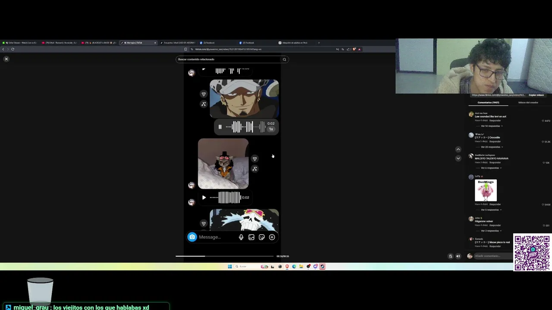Click the 'Añadir comentario' input field
The height and width of the screenshot is (310, 552).
click(x=493, y=256)
